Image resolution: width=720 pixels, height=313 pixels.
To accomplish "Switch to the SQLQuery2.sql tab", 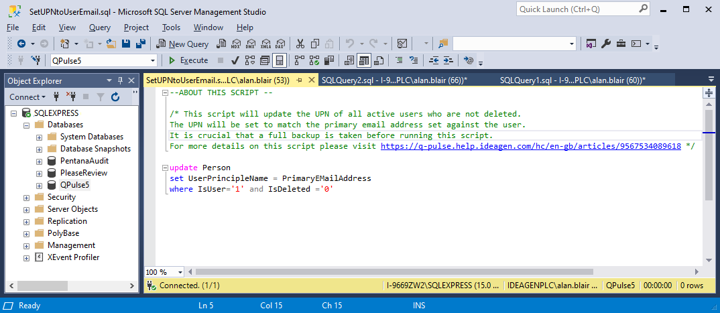I will 394,80.
